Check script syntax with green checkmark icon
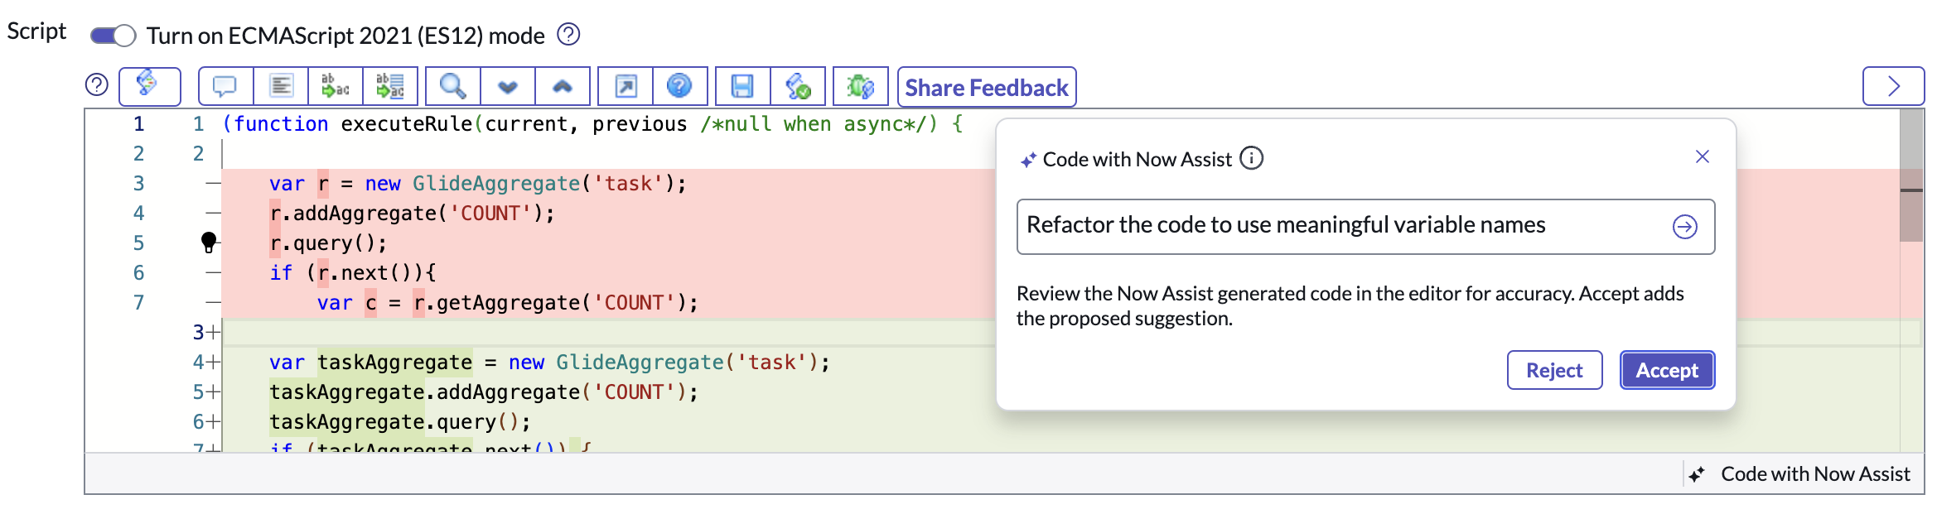1937x514 pixels. 798,86
